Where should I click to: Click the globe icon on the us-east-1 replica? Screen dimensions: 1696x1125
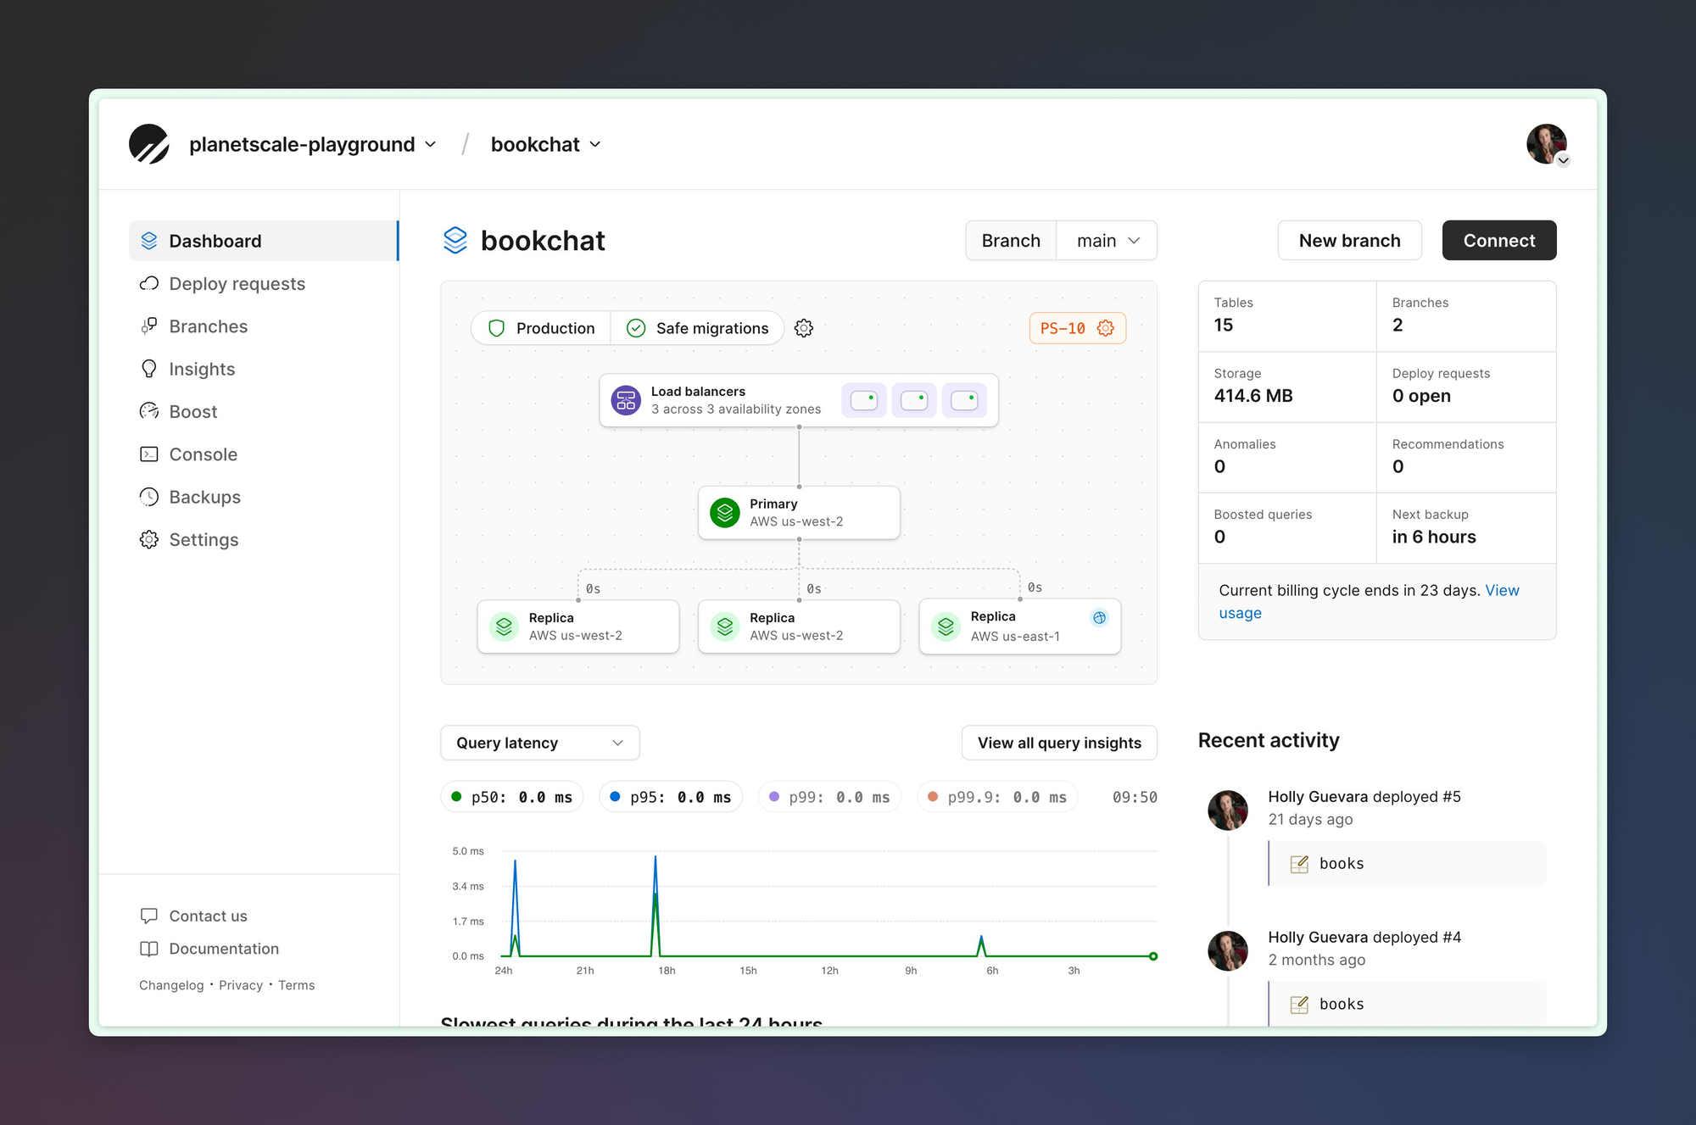1099,617
